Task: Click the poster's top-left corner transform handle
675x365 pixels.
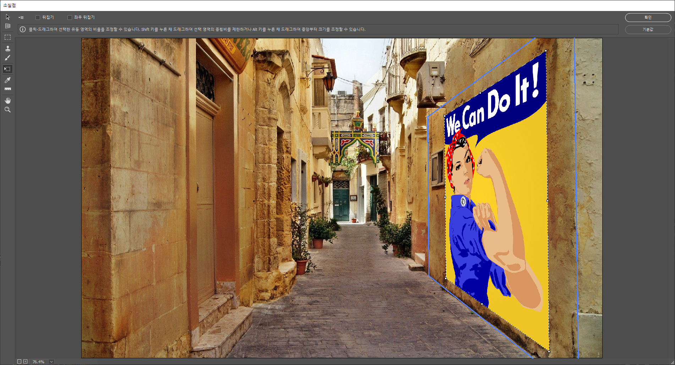Action: [445, 116]
